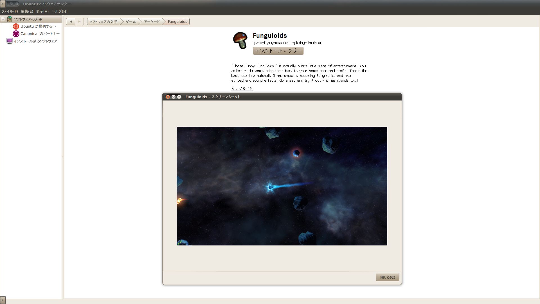This screenshot has width=540, height=304.
Task: Click the Ubuntu logo icon in sidebar
Action: [16, 26]
